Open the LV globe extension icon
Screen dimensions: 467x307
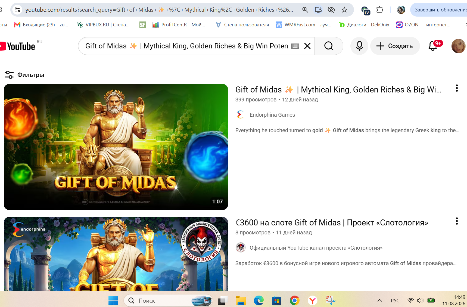[366, 10]
